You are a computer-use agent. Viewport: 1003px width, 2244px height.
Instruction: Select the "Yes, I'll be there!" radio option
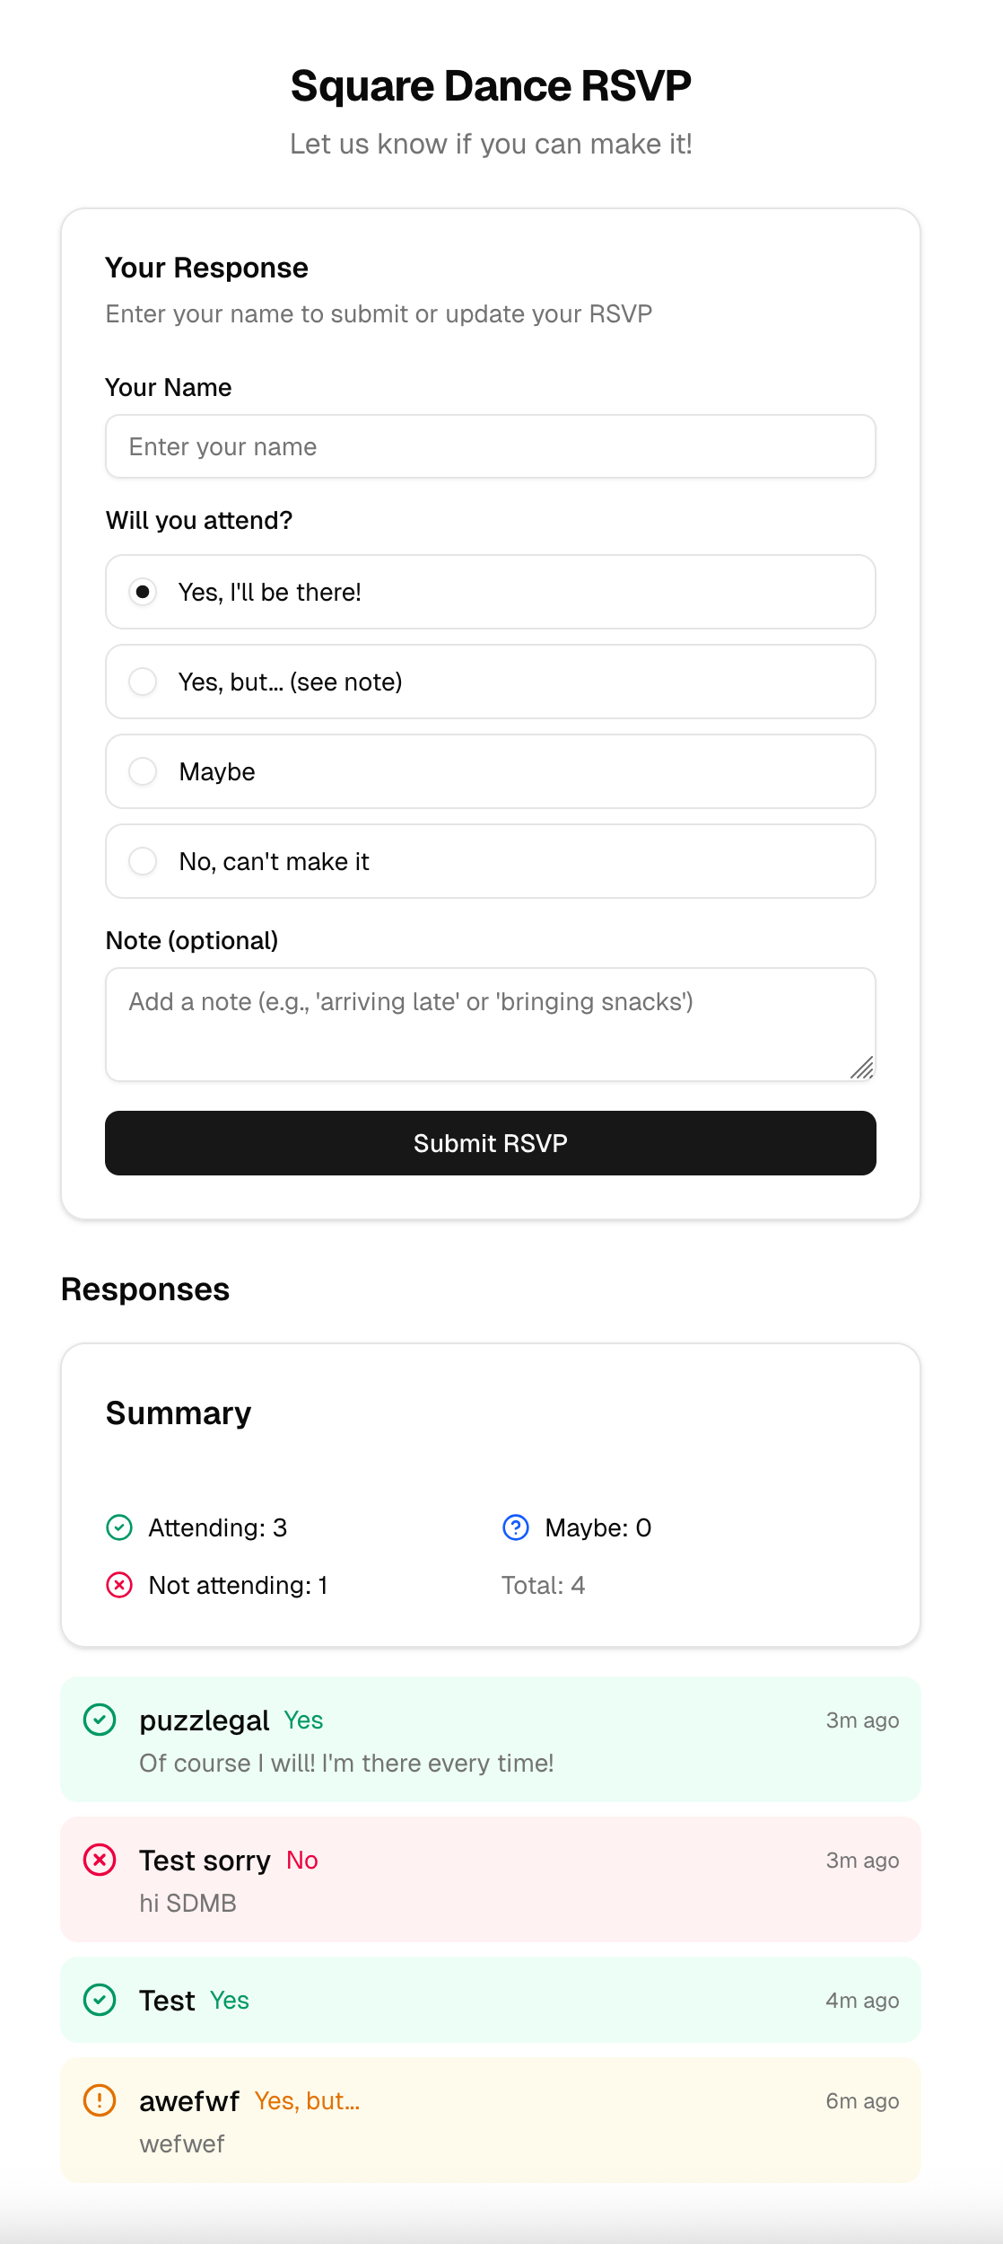(143, 592)
